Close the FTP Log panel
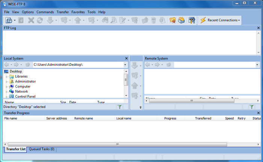The height and width of the screenshot is (162, 263). (258, 28)
